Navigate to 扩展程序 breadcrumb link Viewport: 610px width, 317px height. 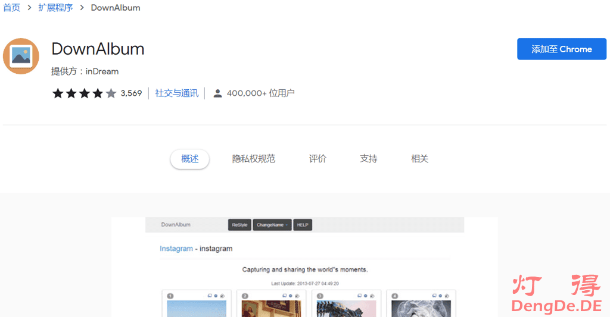[x=55, y=8]
